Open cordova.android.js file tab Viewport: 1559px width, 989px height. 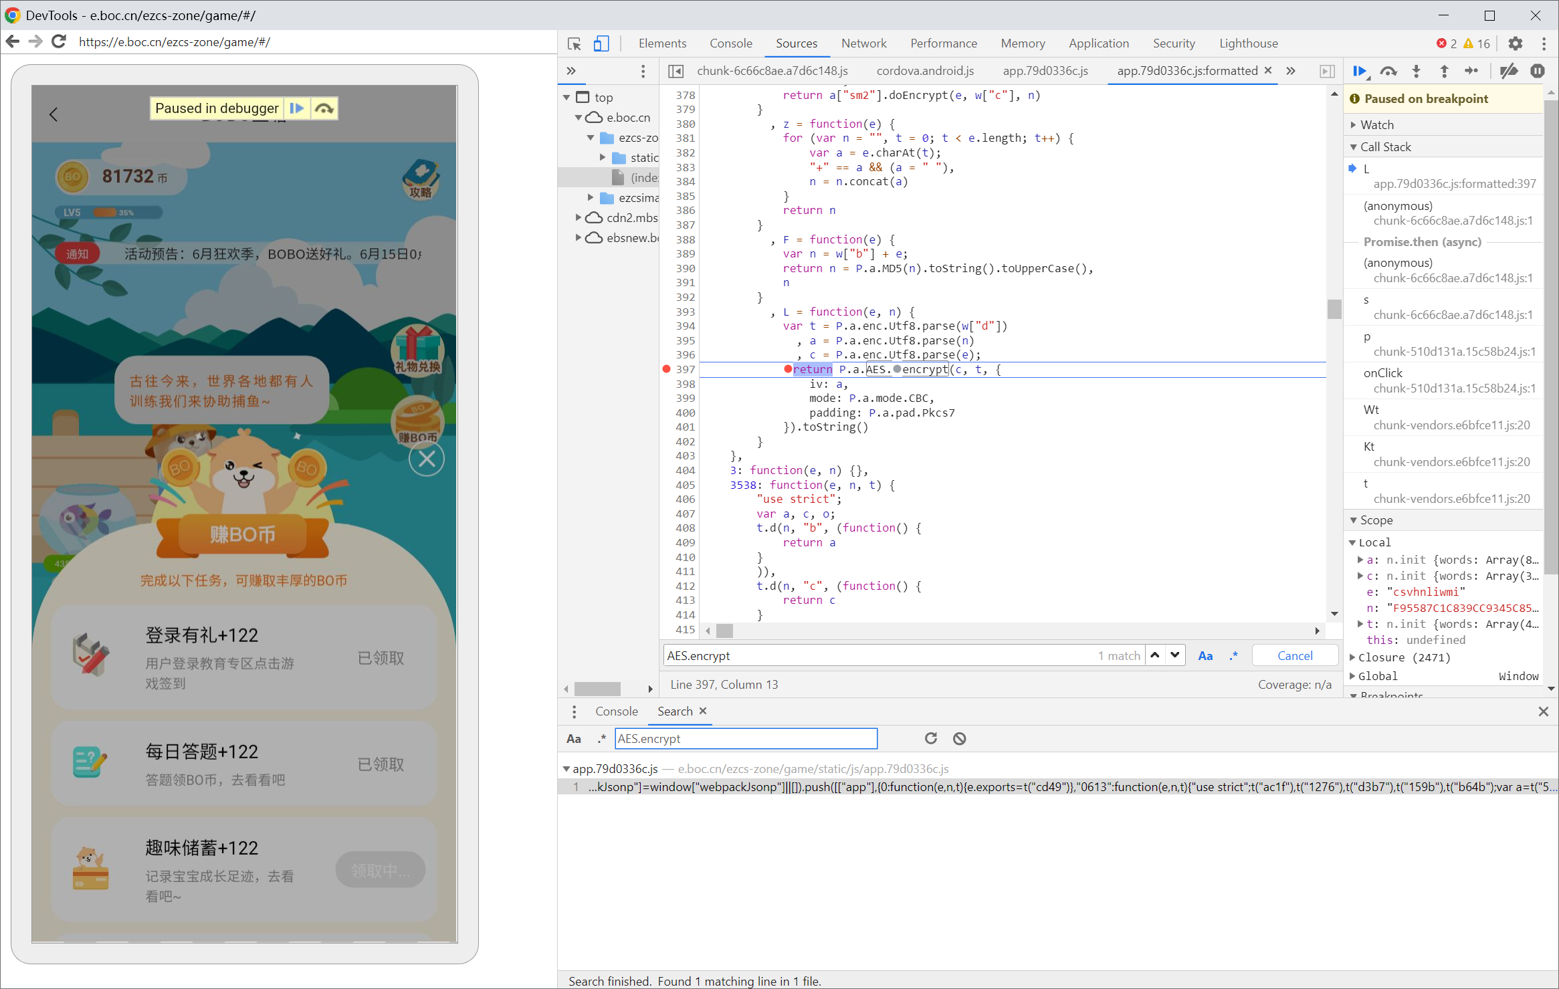pyautogui.click(x=925, y=71)
